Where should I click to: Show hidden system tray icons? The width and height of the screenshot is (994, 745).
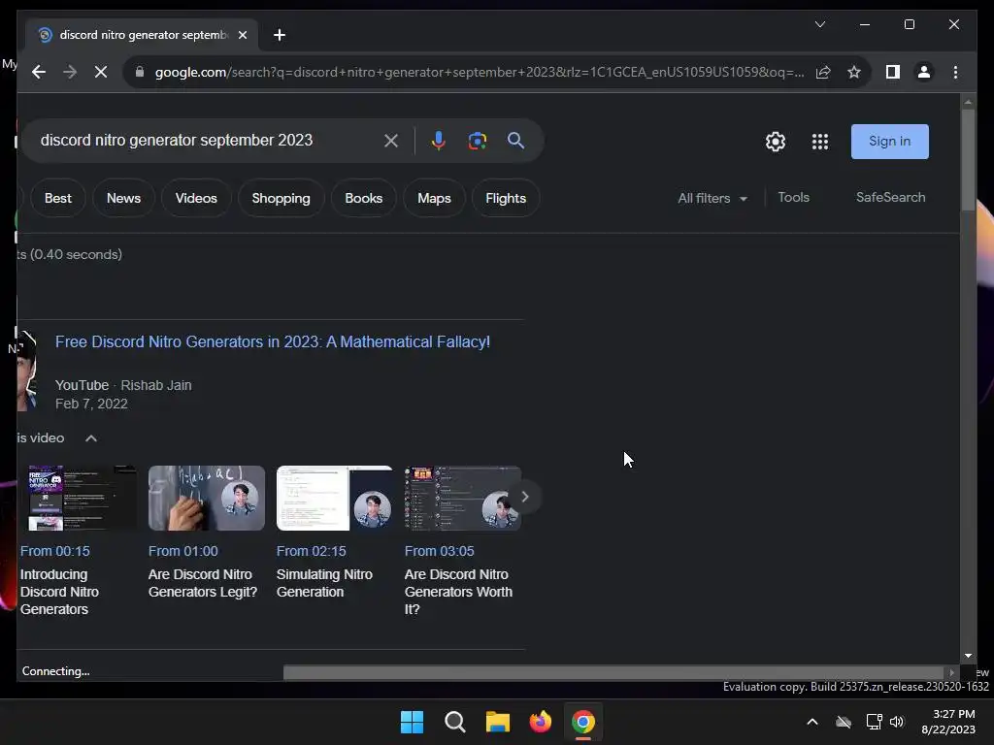coord(812,722)
